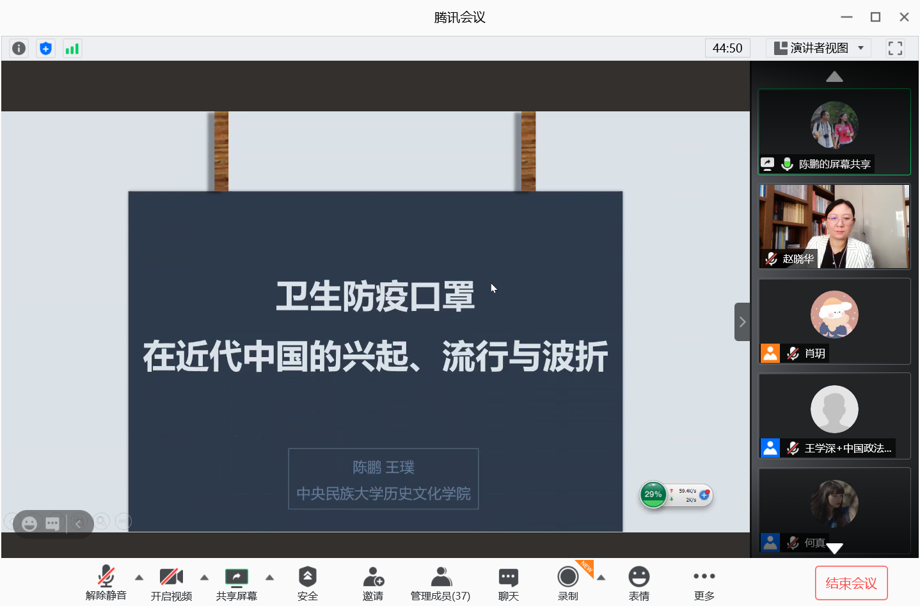Invite participants with 邀请 icon
The image size is (920, 606).
373,583
